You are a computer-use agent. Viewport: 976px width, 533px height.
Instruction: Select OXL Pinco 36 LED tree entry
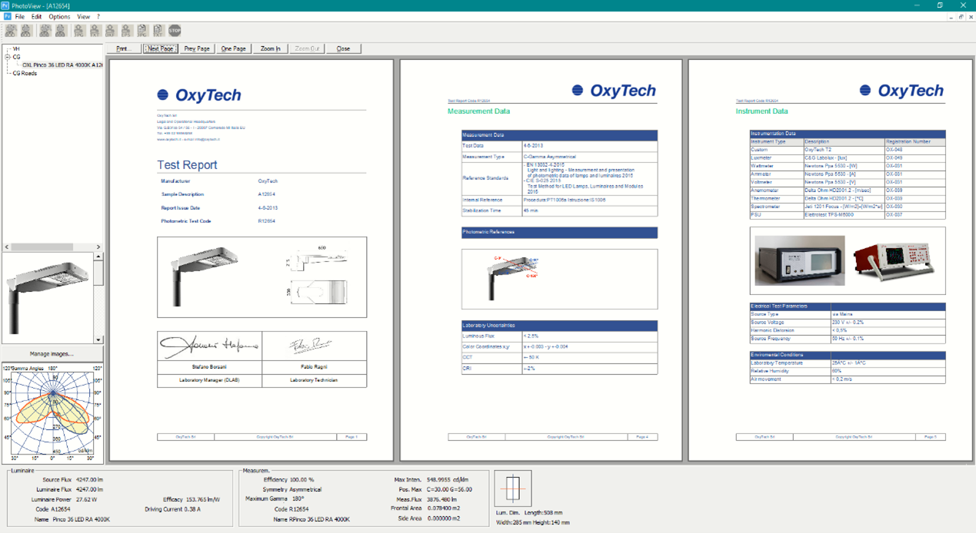tap(62, 65)
